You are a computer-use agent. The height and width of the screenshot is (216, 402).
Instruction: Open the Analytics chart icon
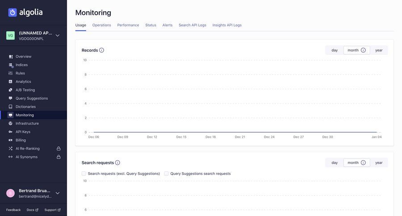tap(11, 82)
